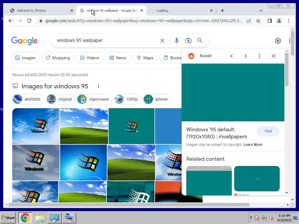Screen dimensions: 299x224
Task: Open Google quick settings gear
Action: 278,41
